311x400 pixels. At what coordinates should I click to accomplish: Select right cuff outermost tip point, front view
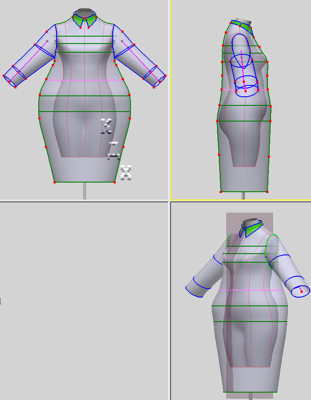coord(166,76)
